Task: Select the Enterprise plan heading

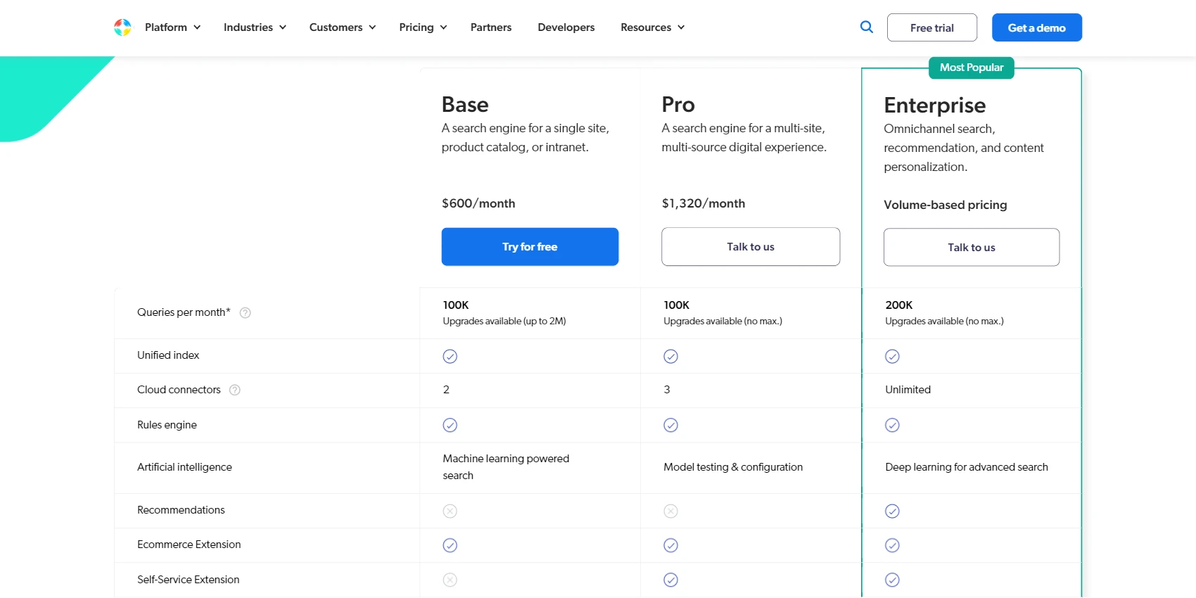Action: click(935, 106)
